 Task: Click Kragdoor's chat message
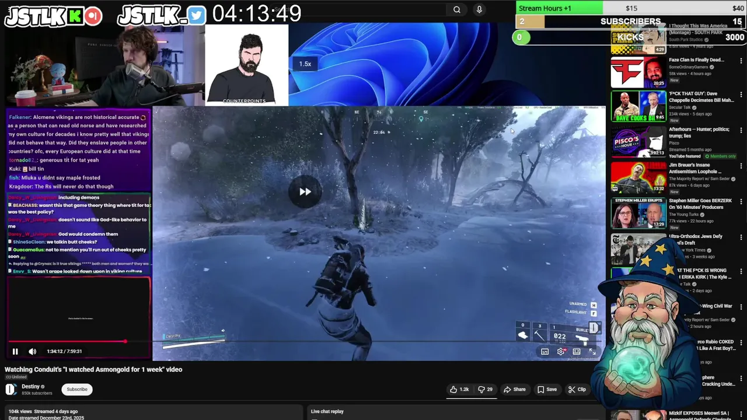[x=61, y=187]
